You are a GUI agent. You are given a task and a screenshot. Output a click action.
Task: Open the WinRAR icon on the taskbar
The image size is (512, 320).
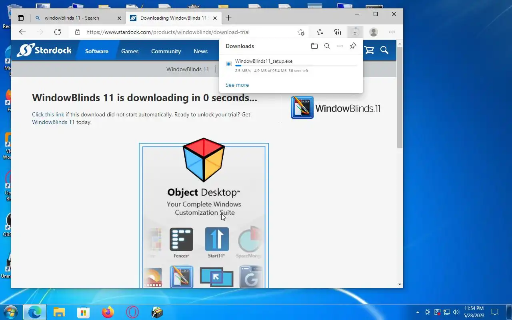157,312
